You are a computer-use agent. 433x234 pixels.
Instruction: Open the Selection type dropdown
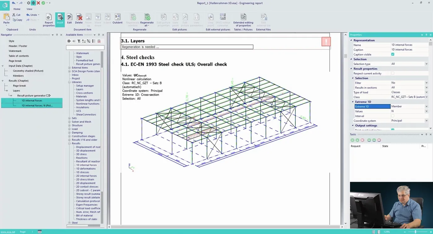[x=427, y=64]
